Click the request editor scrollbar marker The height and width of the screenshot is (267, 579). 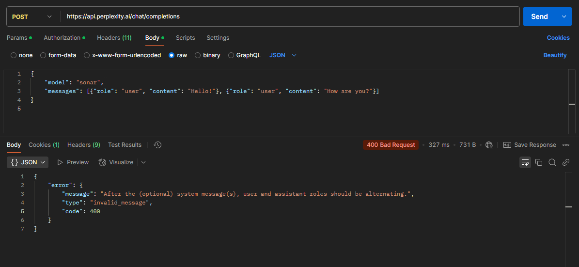[572, 104]
